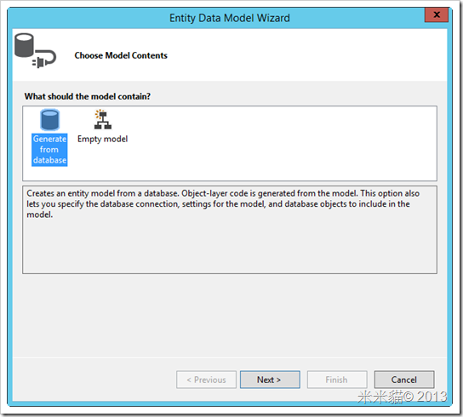Click the disabled Previous button
The width and height of the screenshot is (463, 417).
tap(207, 380)
